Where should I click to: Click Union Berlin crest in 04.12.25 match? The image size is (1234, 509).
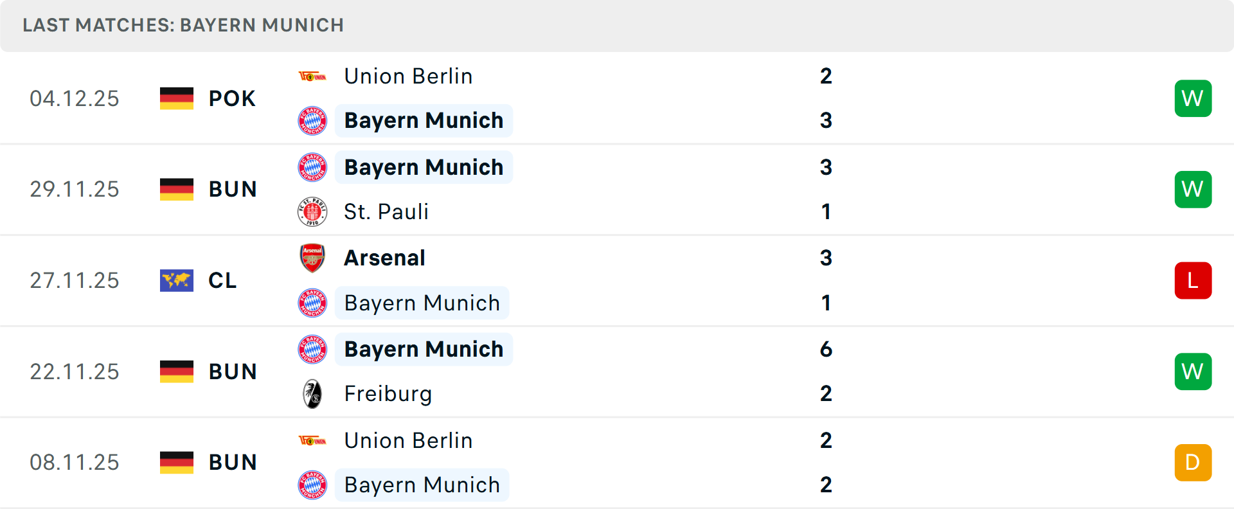(312, 76)
